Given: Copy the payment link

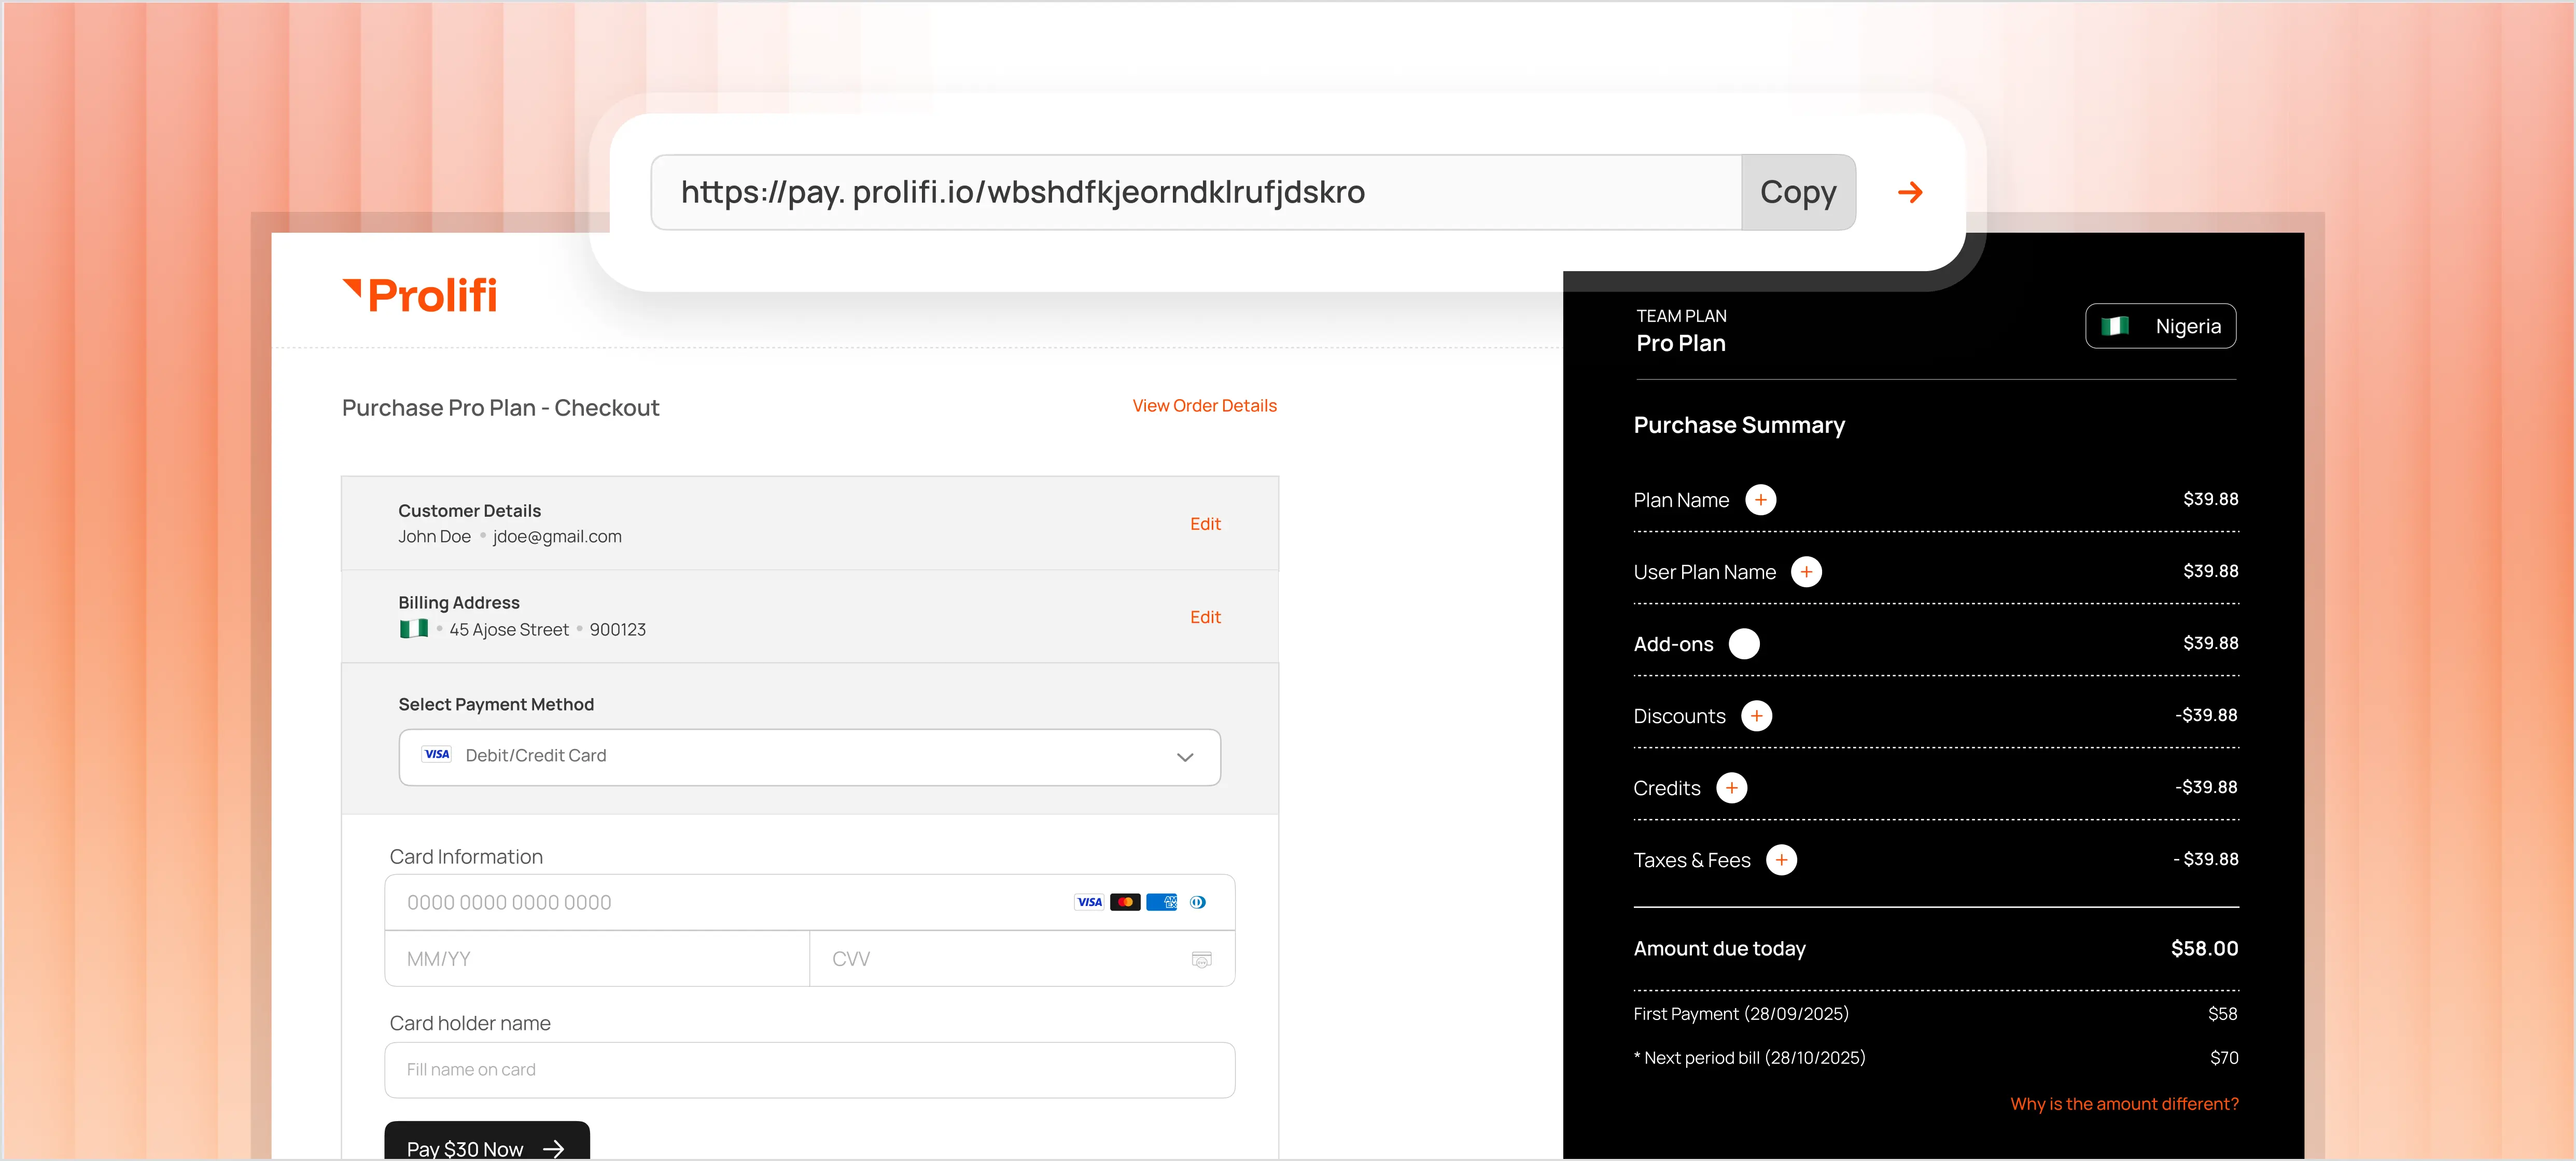Looking at the screenshot, I should pos(1798,192).
